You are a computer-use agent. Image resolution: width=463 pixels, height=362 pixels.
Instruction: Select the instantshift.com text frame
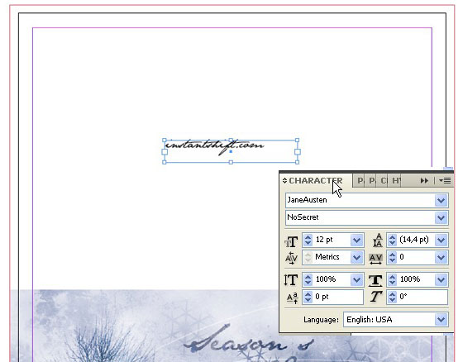point(231,151)
